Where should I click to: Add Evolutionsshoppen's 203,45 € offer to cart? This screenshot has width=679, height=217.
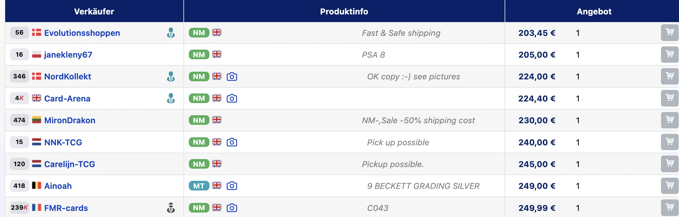670,33
